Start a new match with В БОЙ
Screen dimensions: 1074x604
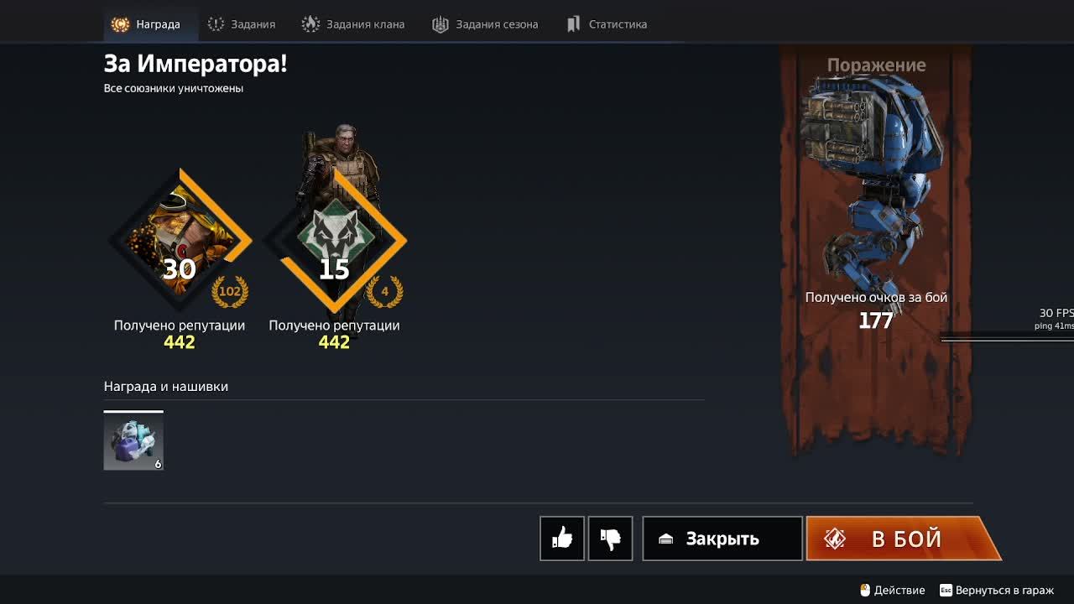pos(903,539)
